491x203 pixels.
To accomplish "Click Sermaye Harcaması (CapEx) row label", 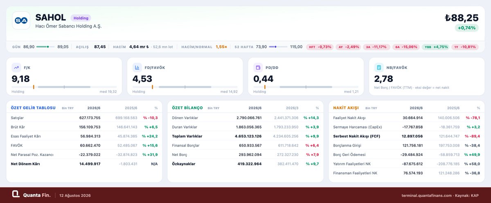I will pyautogui.click(x=357, y=127).
